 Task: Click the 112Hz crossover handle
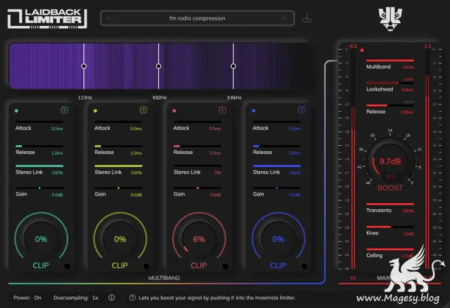84,66
